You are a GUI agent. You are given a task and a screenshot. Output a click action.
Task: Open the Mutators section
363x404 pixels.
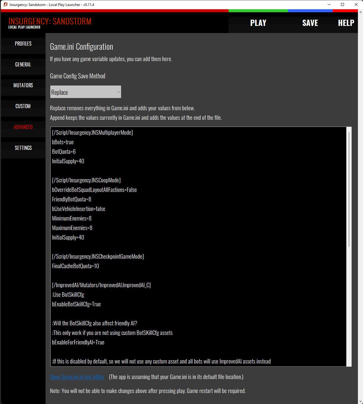[x=23, y=85]
